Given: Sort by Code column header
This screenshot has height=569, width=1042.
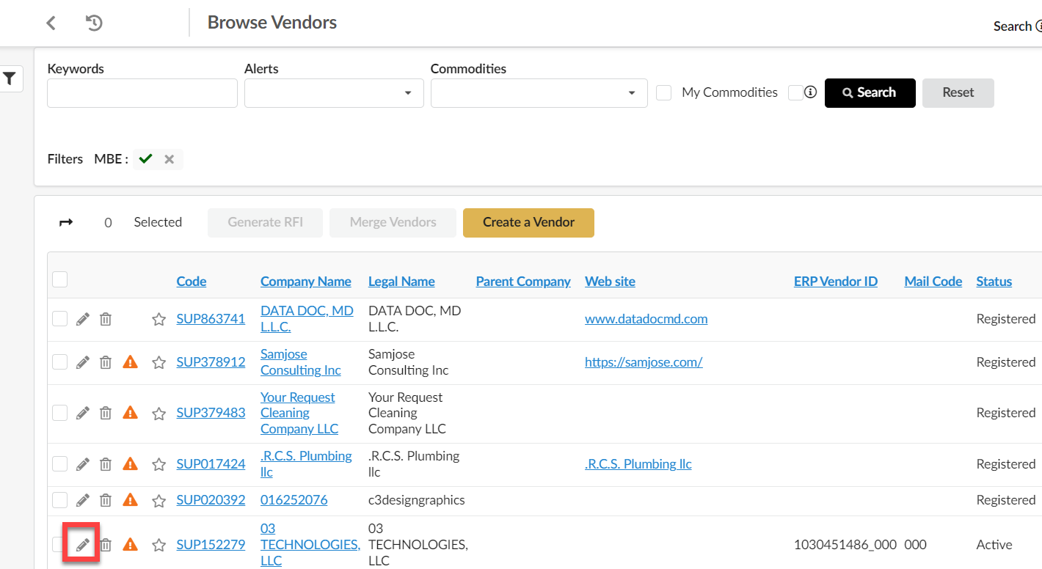Looking at the screenshot, I should 192,282.
